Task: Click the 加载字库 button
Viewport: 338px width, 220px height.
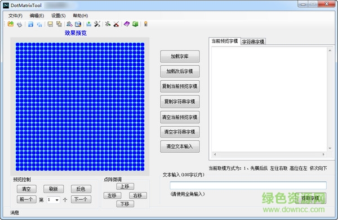Action: point(180,57)
